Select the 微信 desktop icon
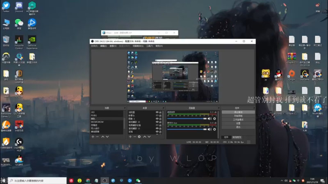Viewport: 328px width, 184px height. [x=19, y=24]
